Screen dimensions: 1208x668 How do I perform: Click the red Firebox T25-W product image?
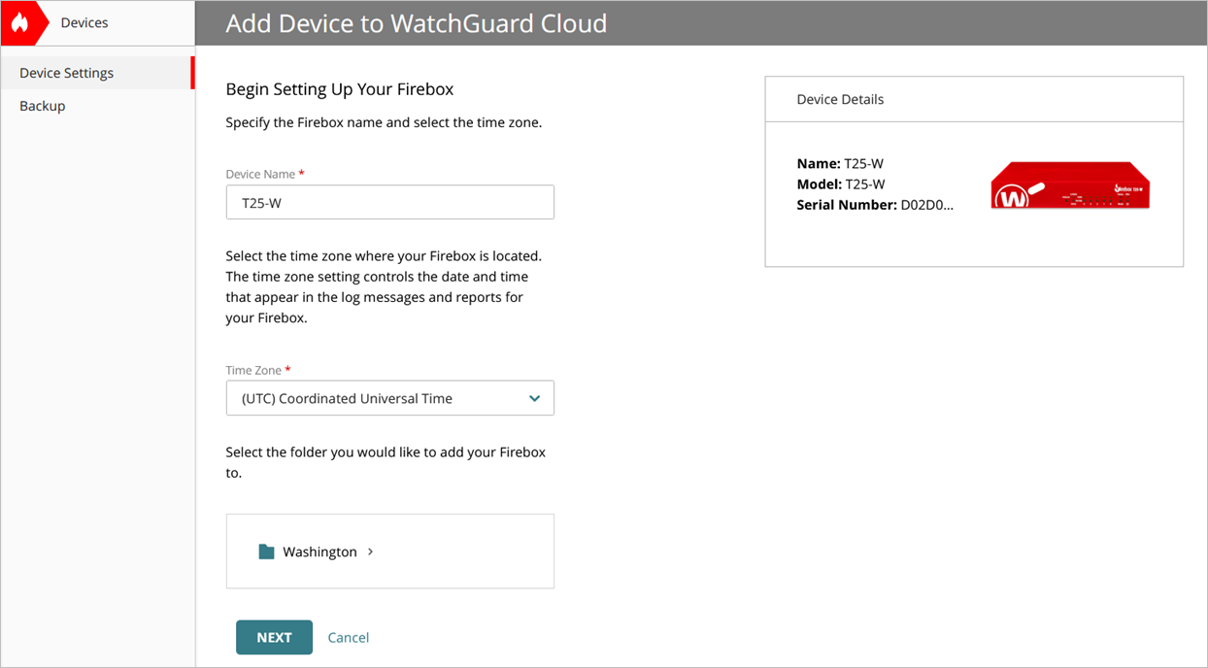point(1069,184)
